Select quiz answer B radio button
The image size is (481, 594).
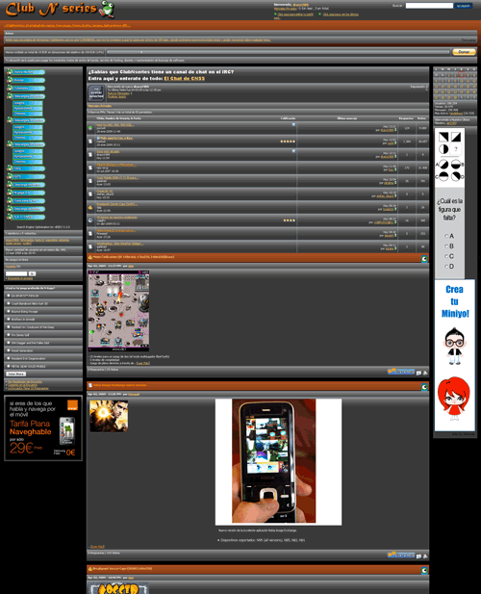pos(446,246)
